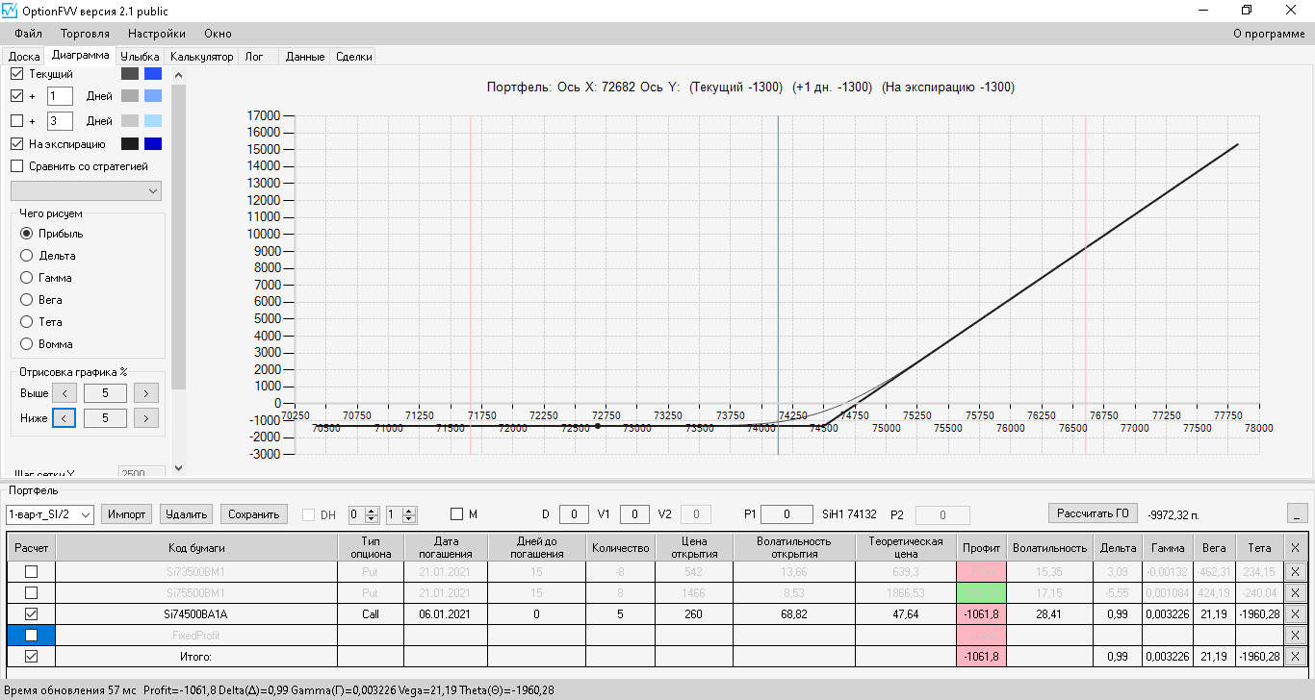
Task: Open the О программе menu
Action: coord(1269,34)
